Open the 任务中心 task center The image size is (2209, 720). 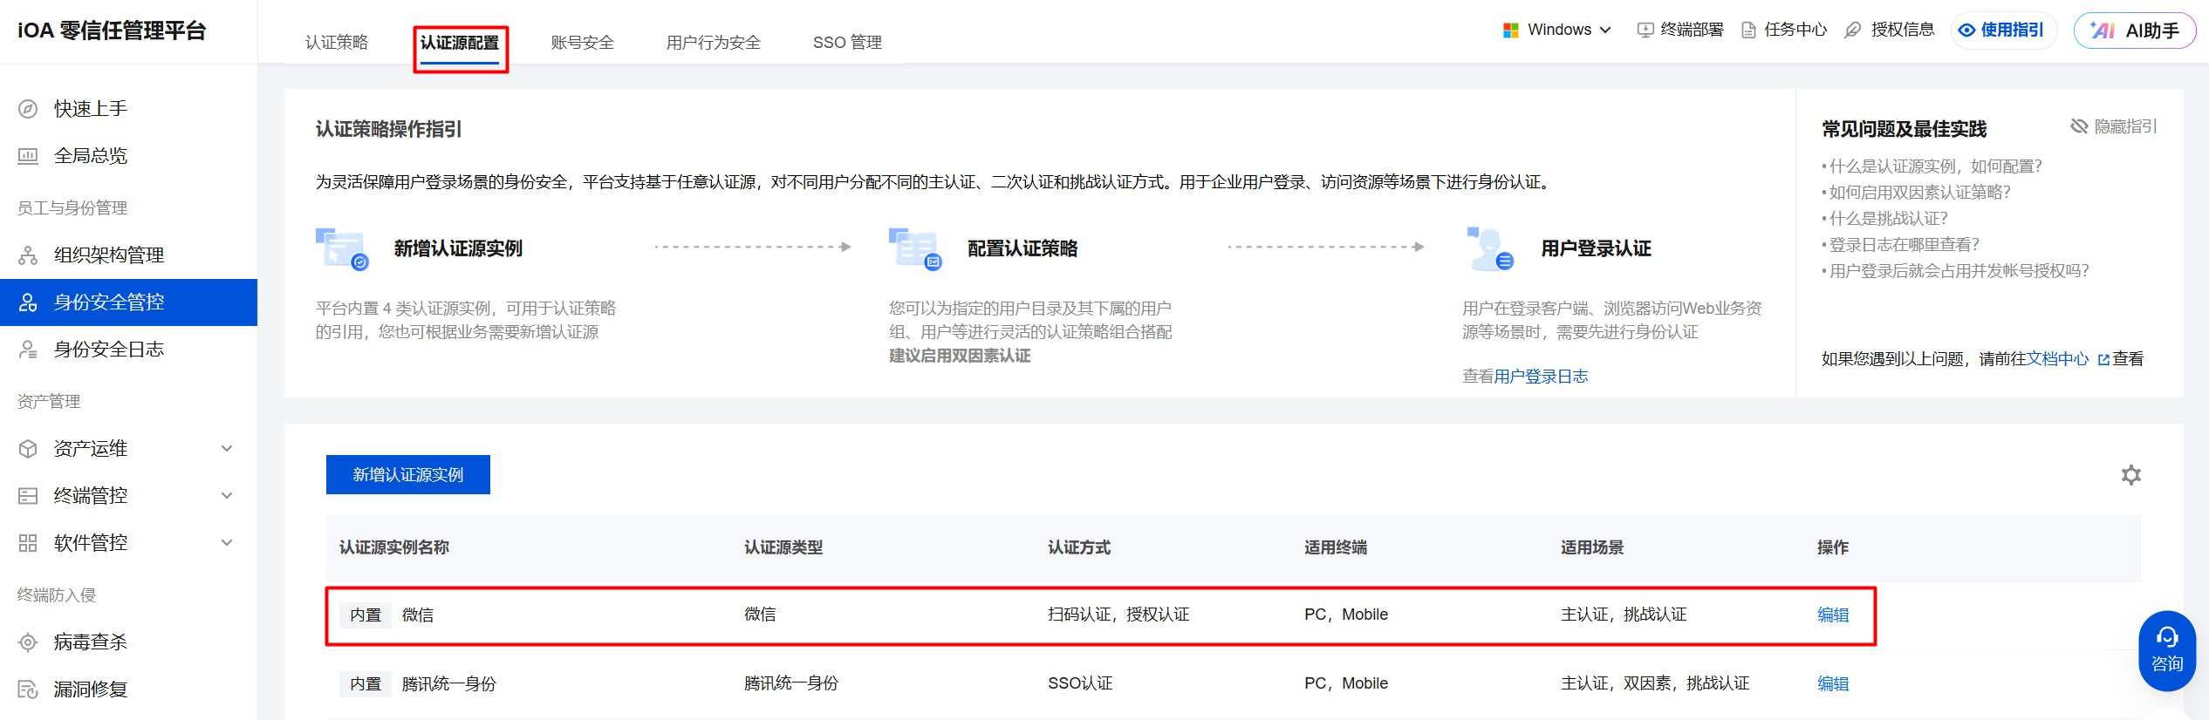point(1783,30)
